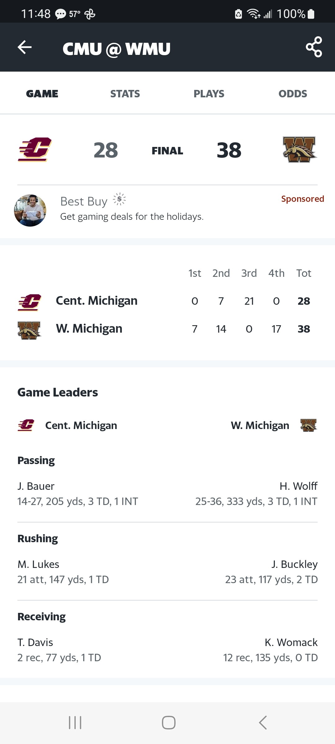Switch to the STATS tab
Viewport: 335px width, 744px height.
click(x=125, y=94)
